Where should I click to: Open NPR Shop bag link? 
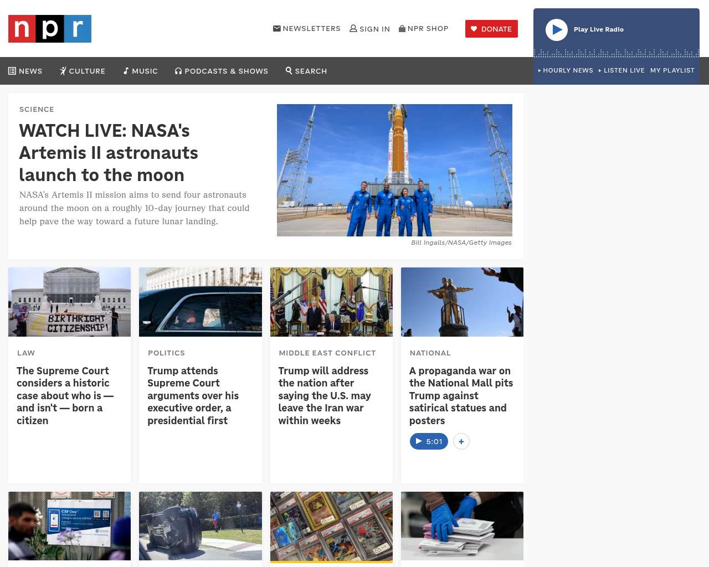424,29
